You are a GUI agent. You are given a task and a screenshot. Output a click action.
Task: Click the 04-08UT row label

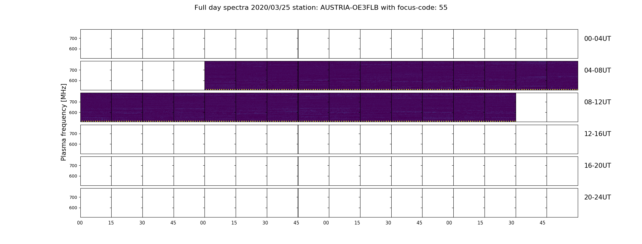tap(597, 70)
